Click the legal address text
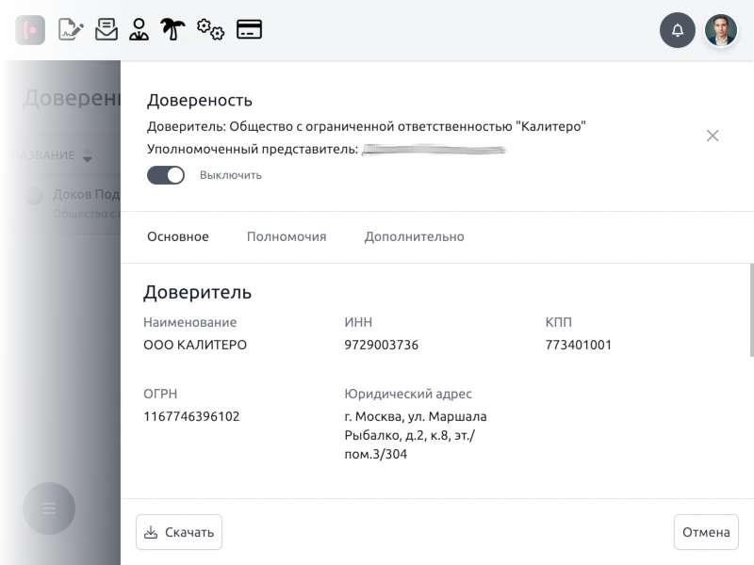This screenshot has height=565, width=754. point(416,435)
